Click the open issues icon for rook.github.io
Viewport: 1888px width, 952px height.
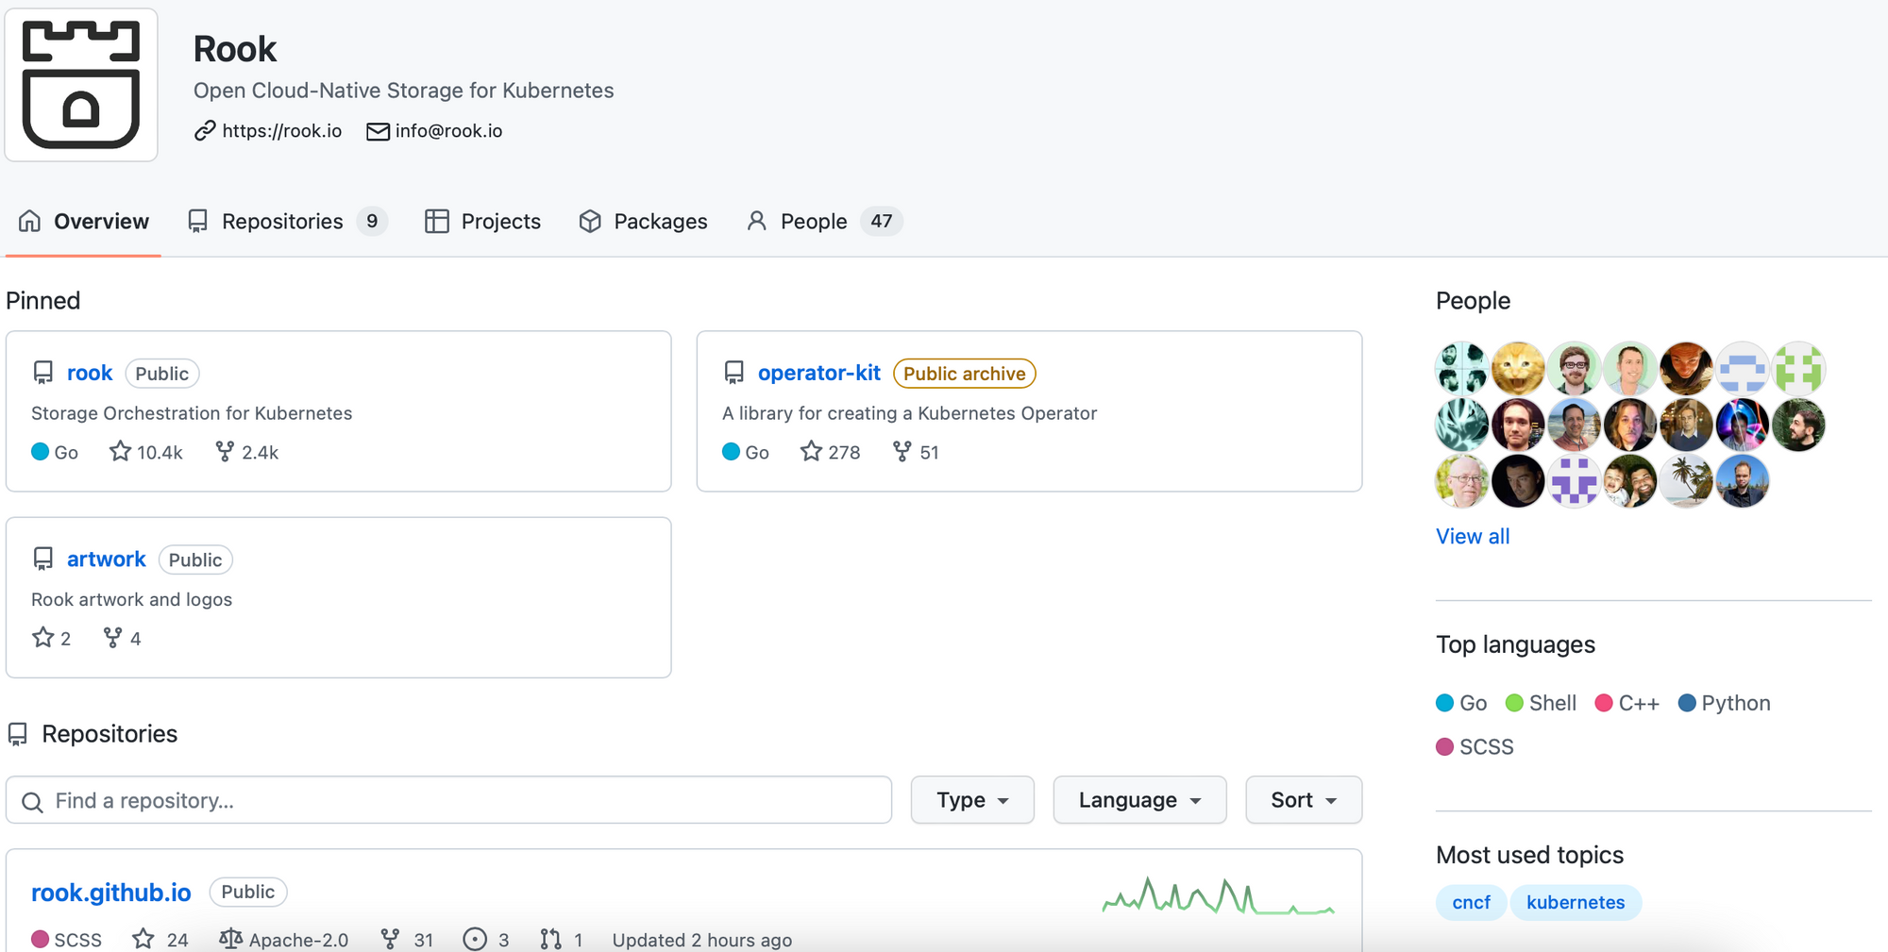[x=475, y=939]
